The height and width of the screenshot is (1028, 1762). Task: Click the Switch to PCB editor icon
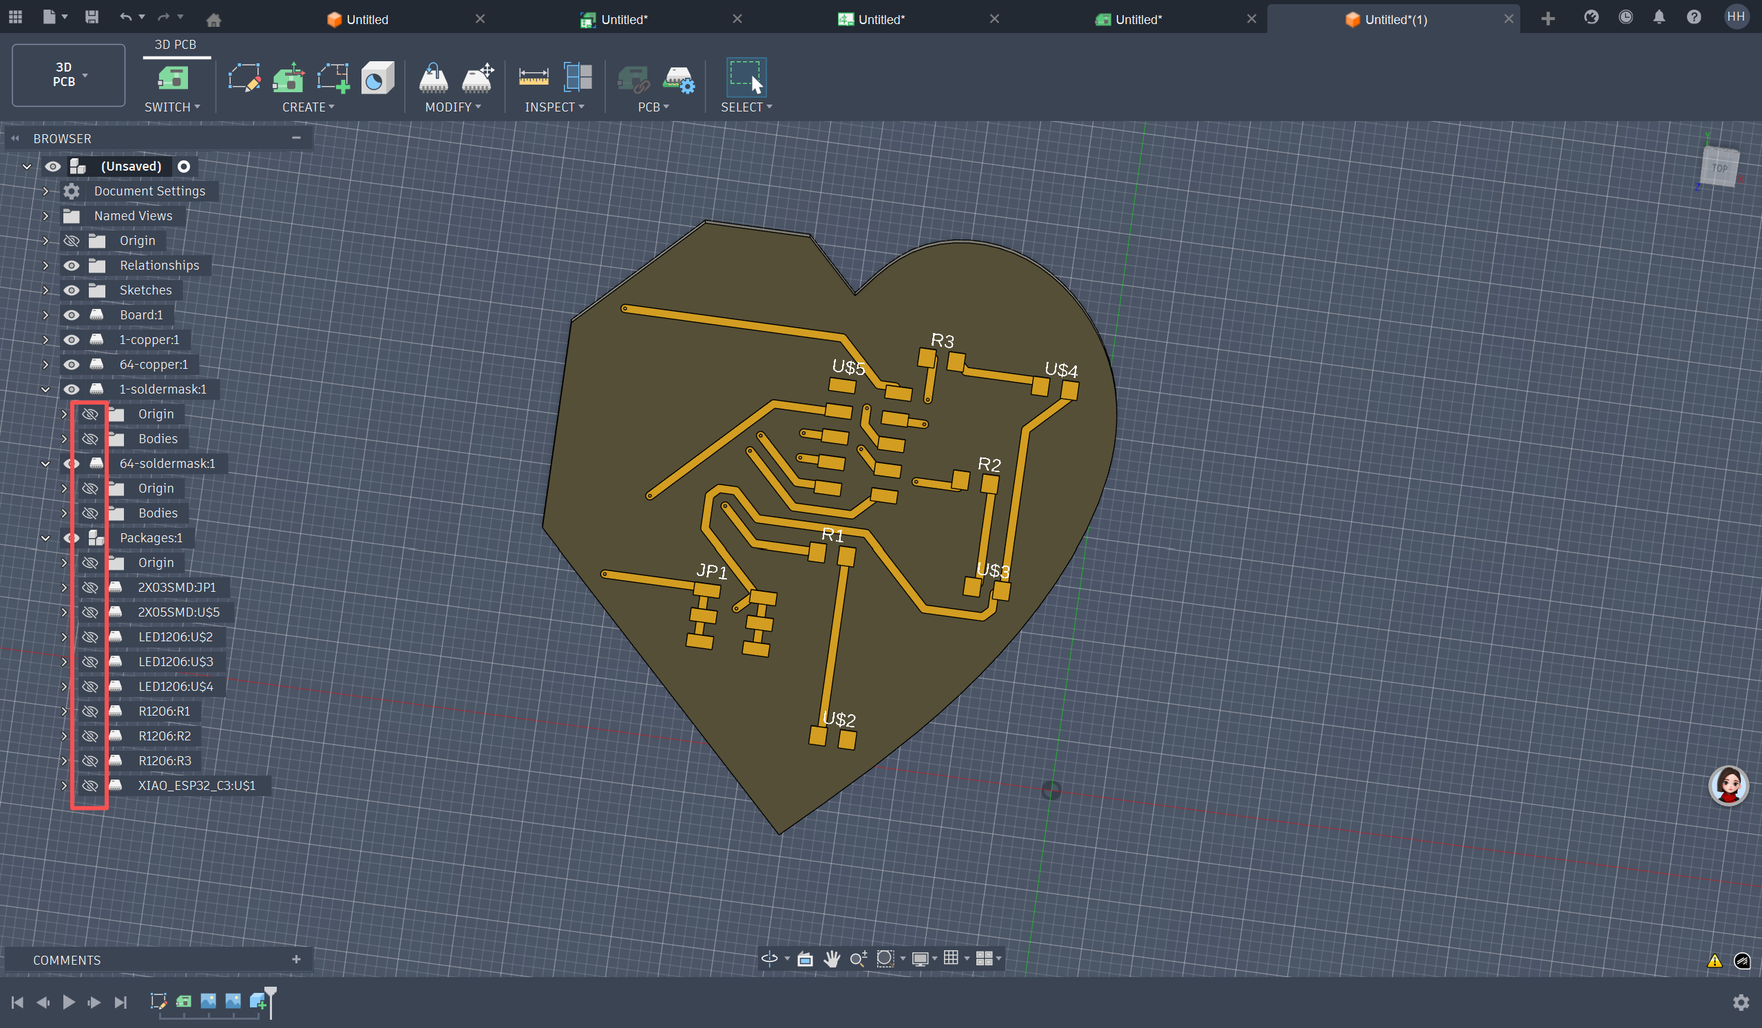coord(172,78)
